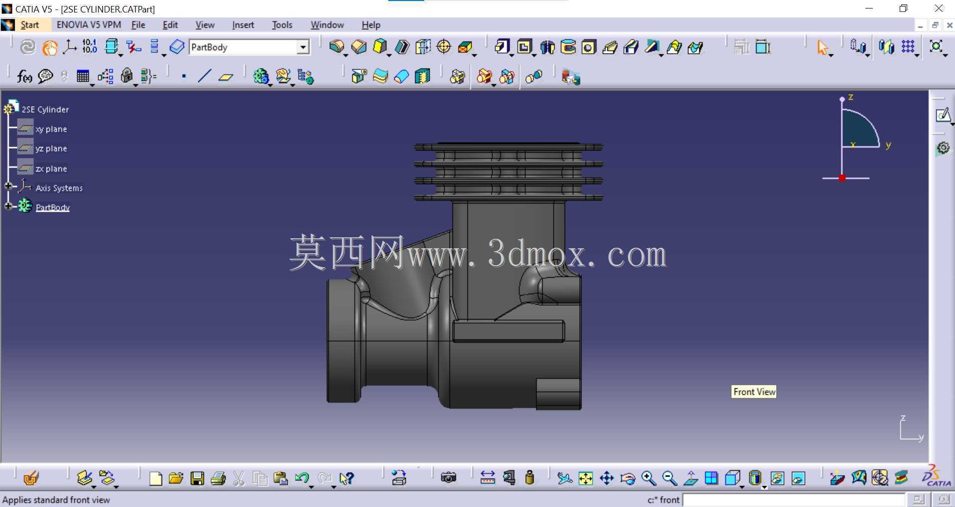Click the Multi-View icon
955x507 pixels.
(711, 478)
